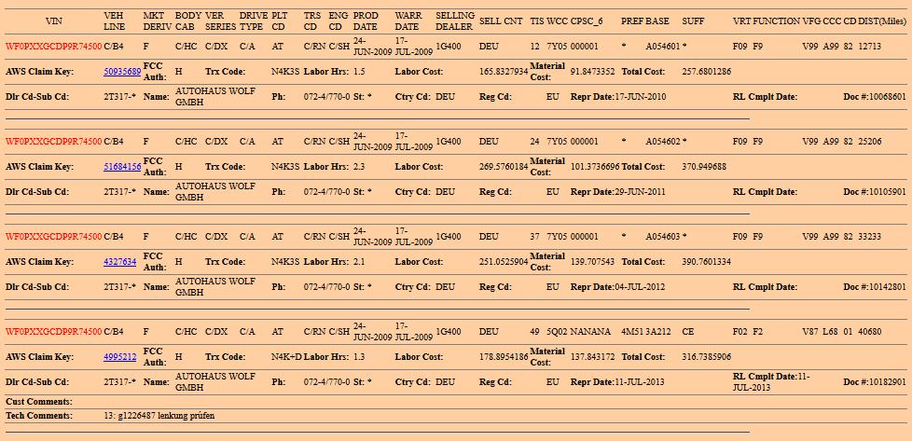The width and height of the screenshot is (912, 441).
Task: Click total cost value 257.6801286
Action: click(706, 71)
